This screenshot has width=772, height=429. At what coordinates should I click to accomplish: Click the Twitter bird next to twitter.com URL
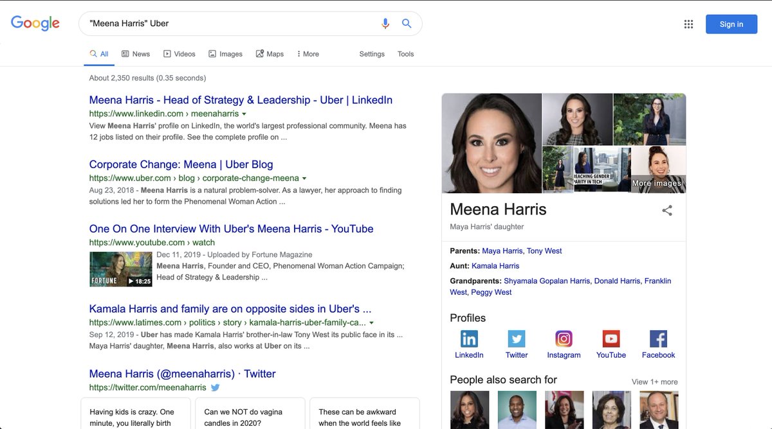tap(215, 388)
